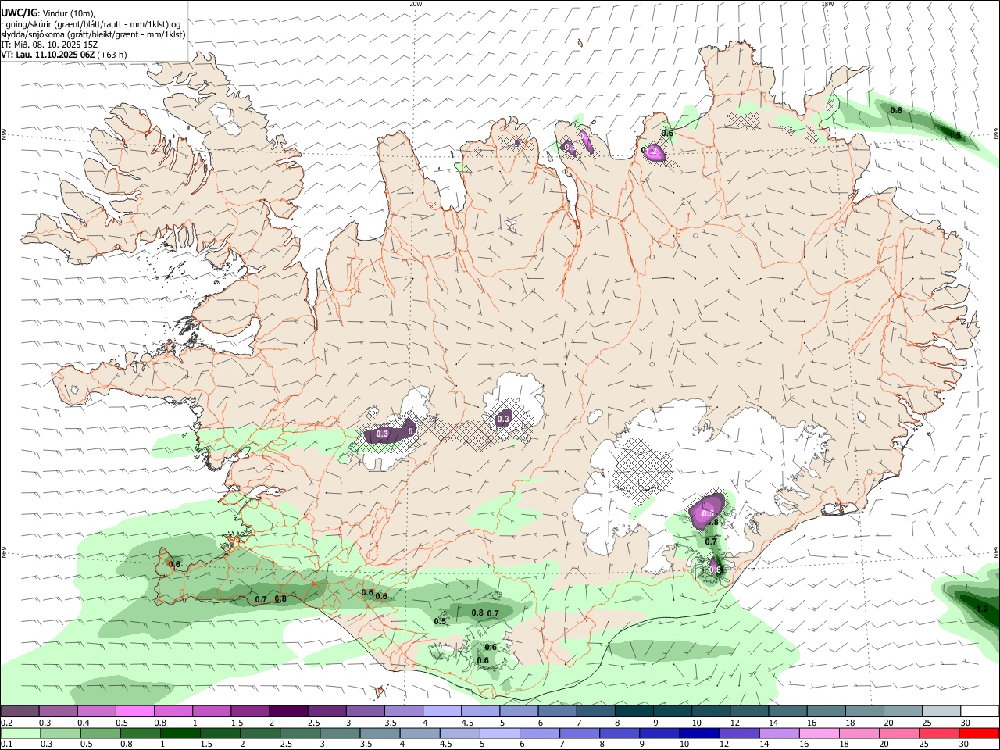Click the '0.1' label under the rain legend
Image resolution: width=1000 pixels, height=750 pixels.
click(6, 744)
